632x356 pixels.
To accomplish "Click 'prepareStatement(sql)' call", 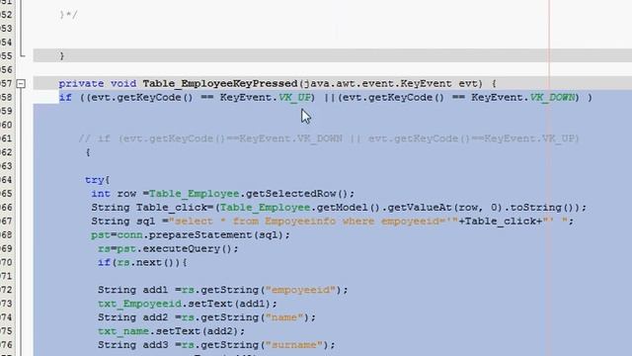I will point(216,235).
